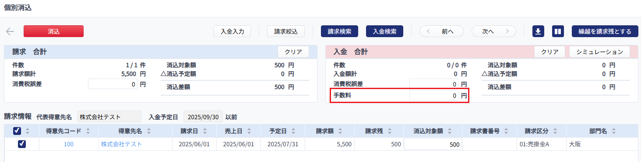This screenshot has width=641, height=162.
Task: Uncheck the row checkbox for 株式会社テスト
Action: 22,144
